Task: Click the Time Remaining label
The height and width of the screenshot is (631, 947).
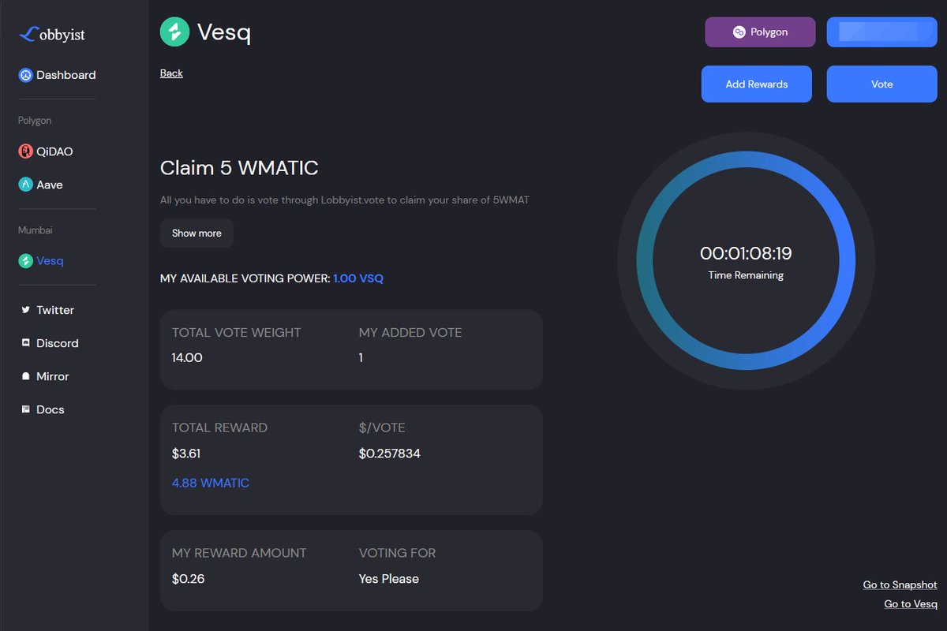Action: pos(746,275)
